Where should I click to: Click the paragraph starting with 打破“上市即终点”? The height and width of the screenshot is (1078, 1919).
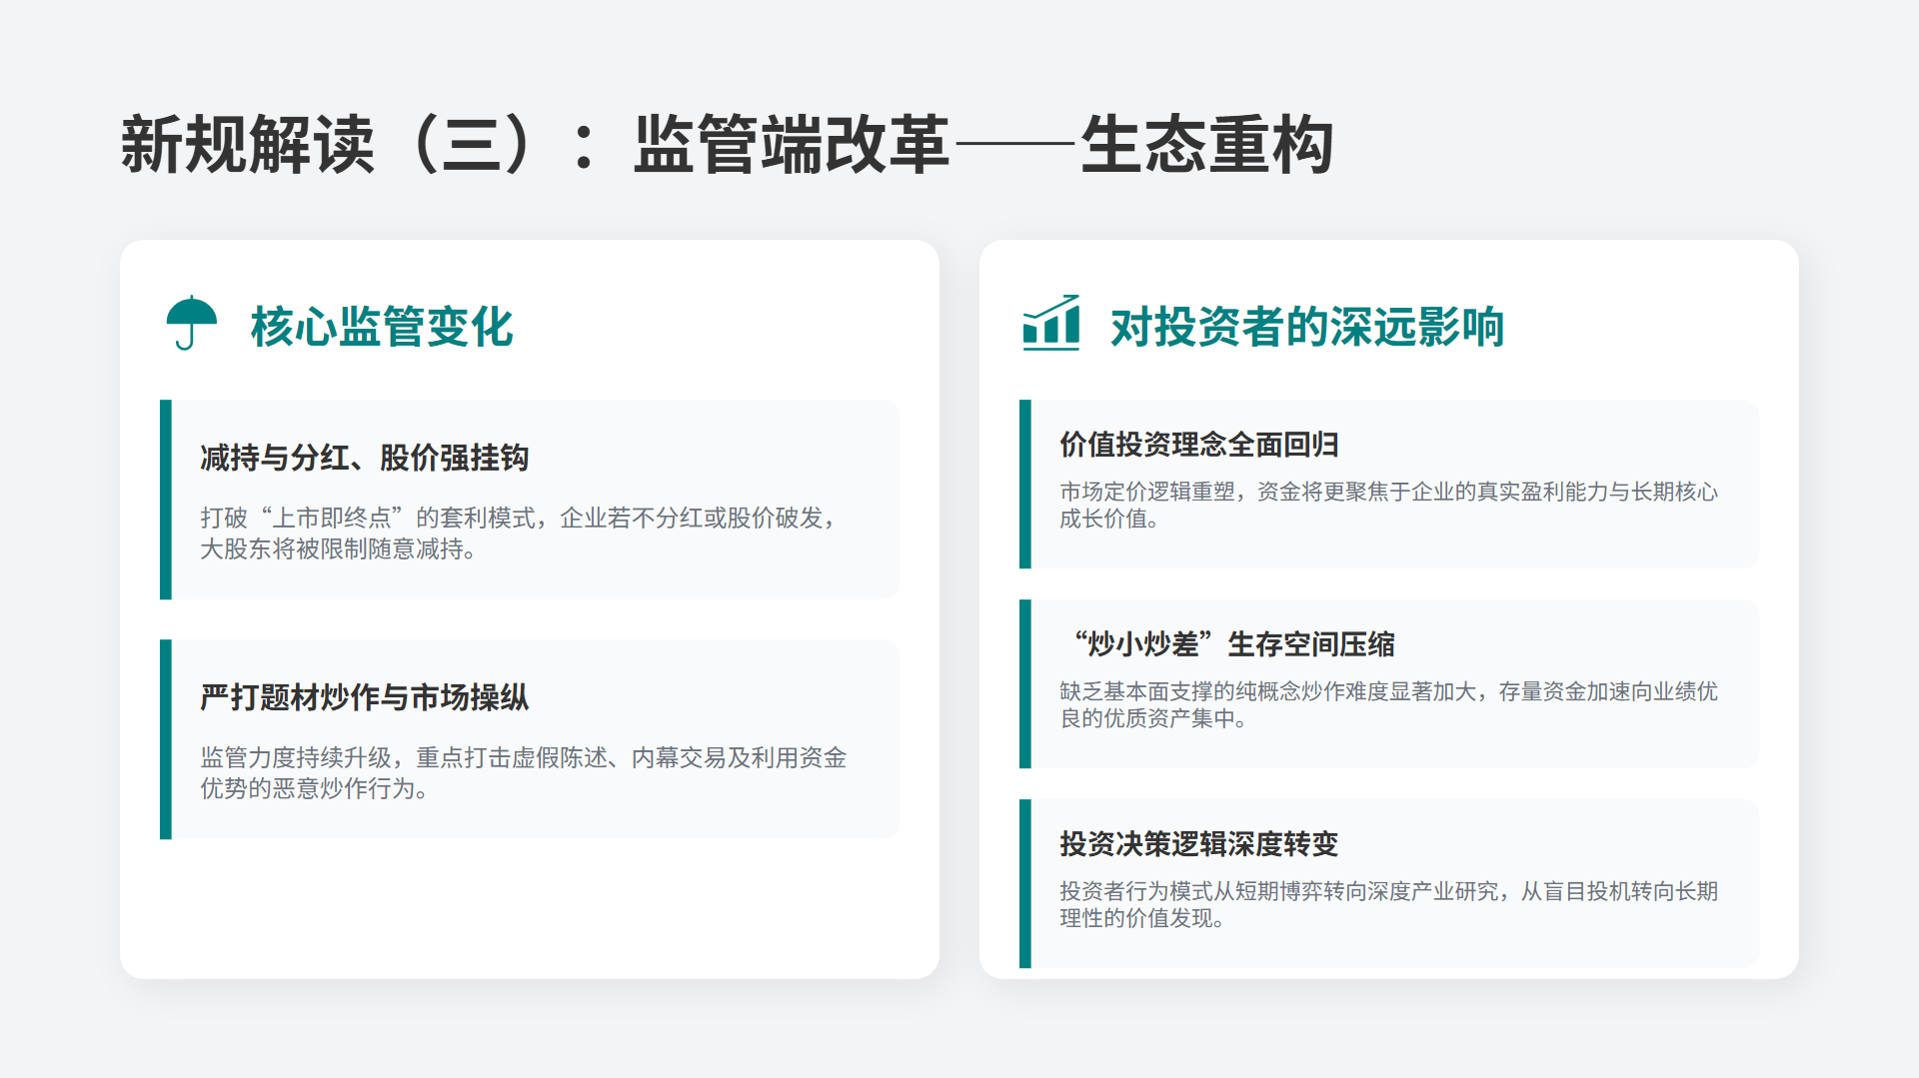[x=520, y=534]
